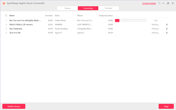Click the Name column header
Image resolution: width=176 pixels, height=110 pixels.
tap(12, 16)
